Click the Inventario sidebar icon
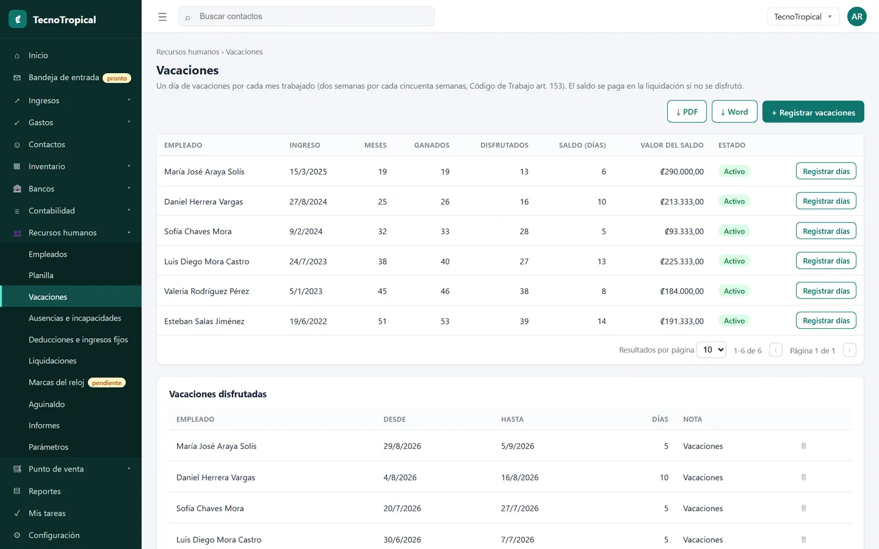This screenshot has width=879, height=549. click(17, 167)
